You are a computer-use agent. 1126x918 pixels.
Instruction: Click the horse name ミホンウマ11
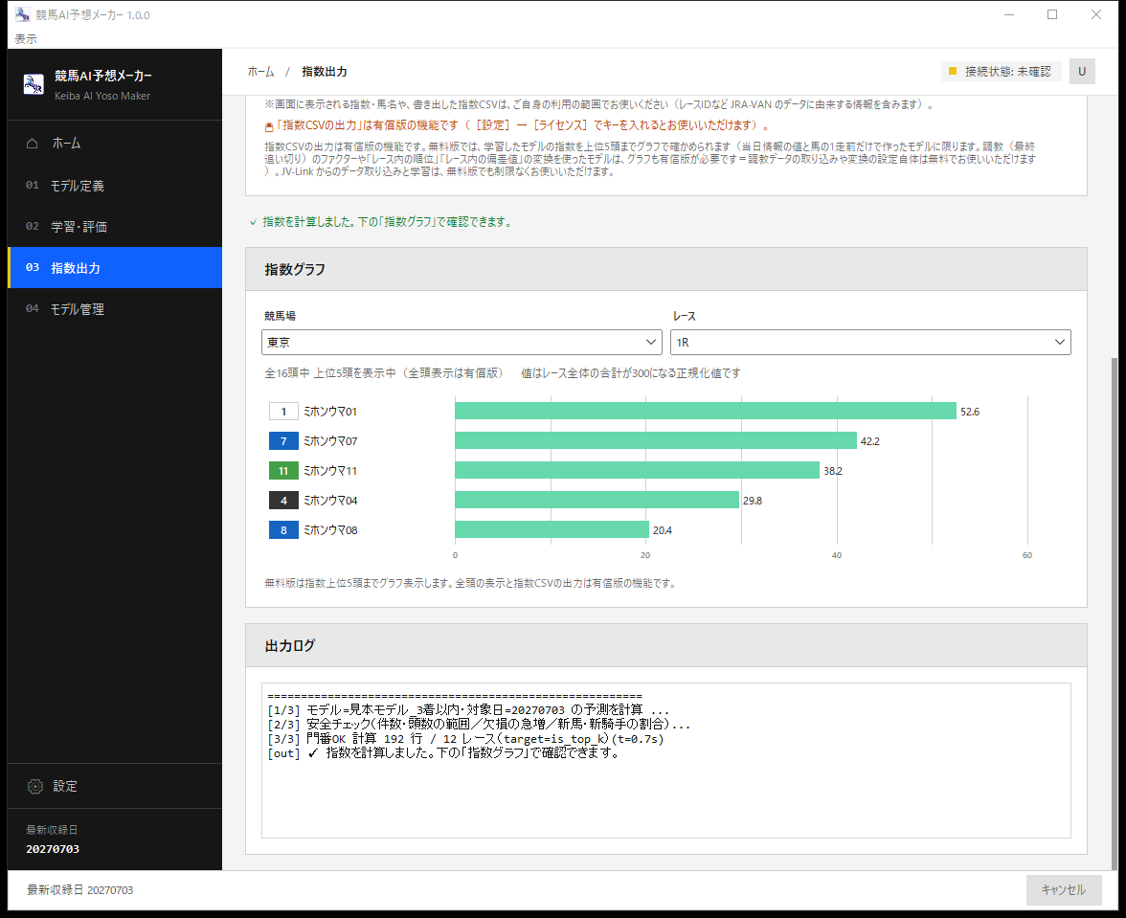[x=330, y=471]
